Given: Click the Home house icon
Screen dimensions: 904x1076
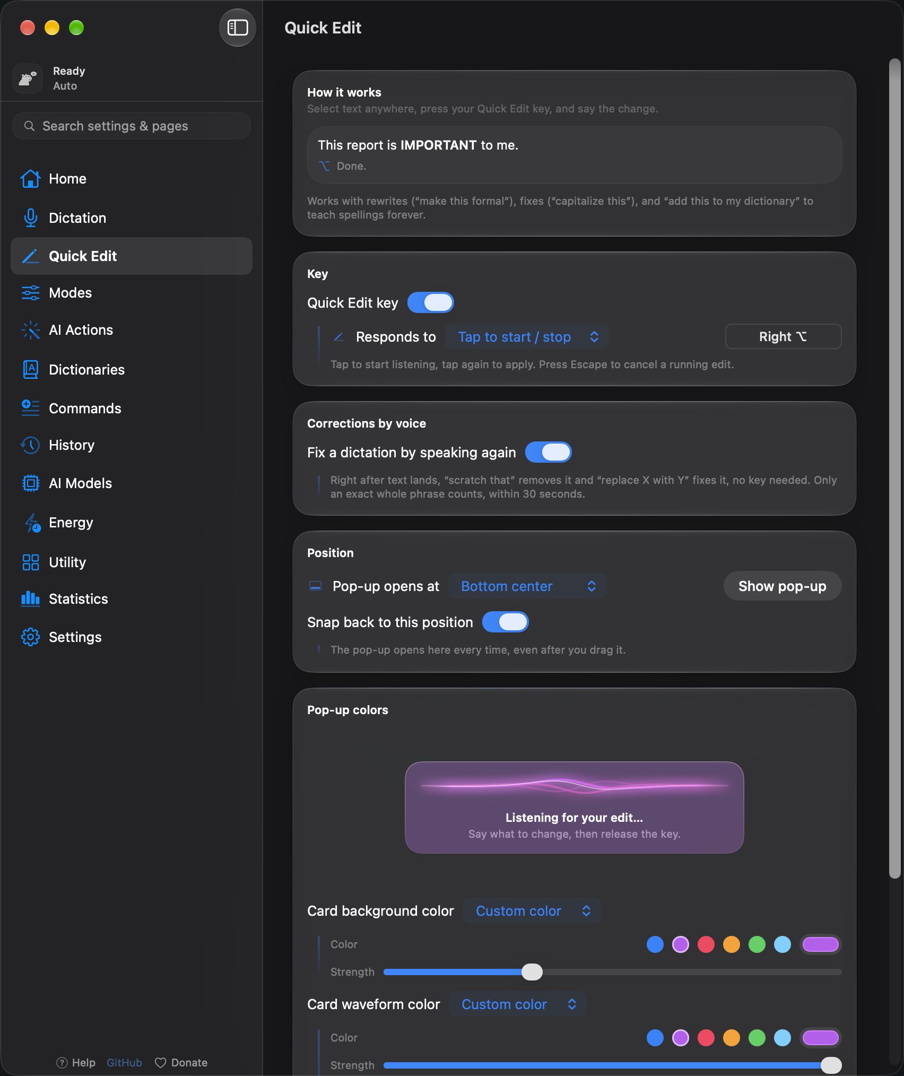Looking at the screenshot, I should (30, 179).
